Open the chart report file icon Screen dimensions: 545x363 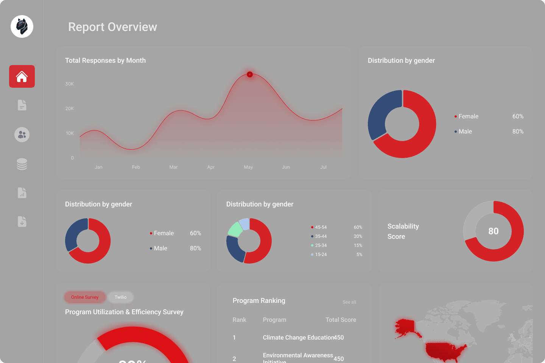pyautogui.click(x=22, y=193)
